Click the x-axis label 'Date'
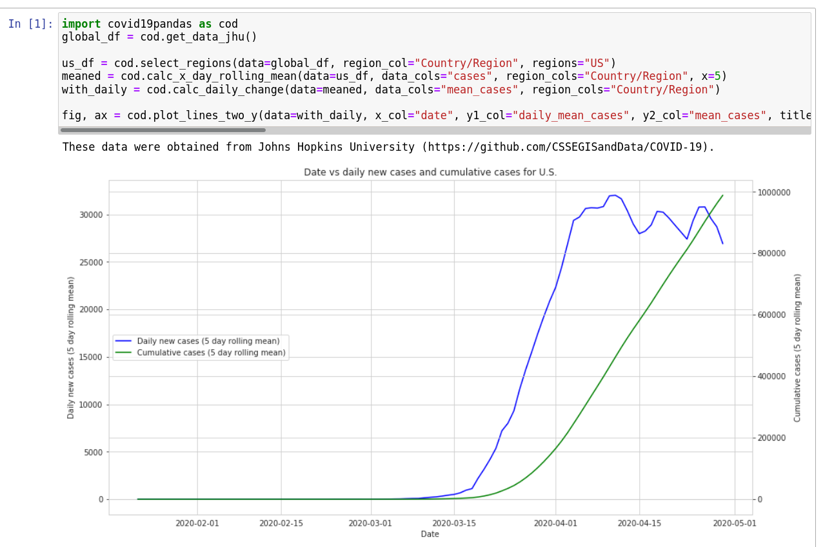 (x=430, y=534)
